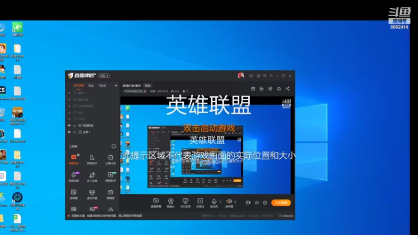This screenshot has width=418, height=235.
Task: Click the FPS readout in status bar
Action: pos(222,216)
